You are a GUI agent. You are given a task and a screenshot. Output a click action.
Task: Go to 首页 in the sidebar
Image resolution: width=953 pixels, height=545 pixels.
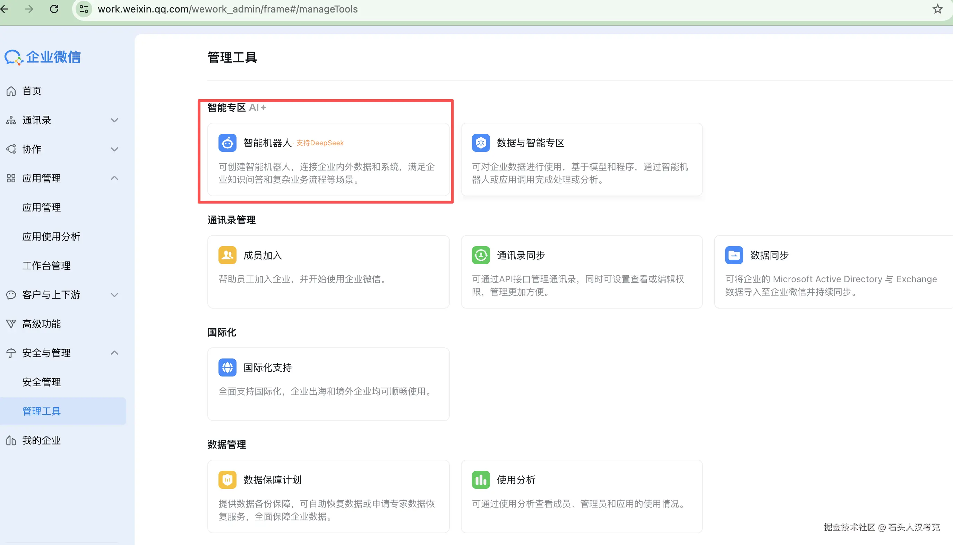pyautogui.click(x=32, y=91)
